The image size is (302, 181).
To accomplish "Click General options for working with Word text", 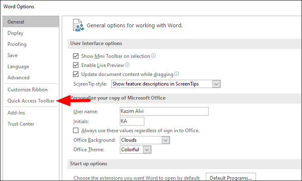I will [135, 25].
